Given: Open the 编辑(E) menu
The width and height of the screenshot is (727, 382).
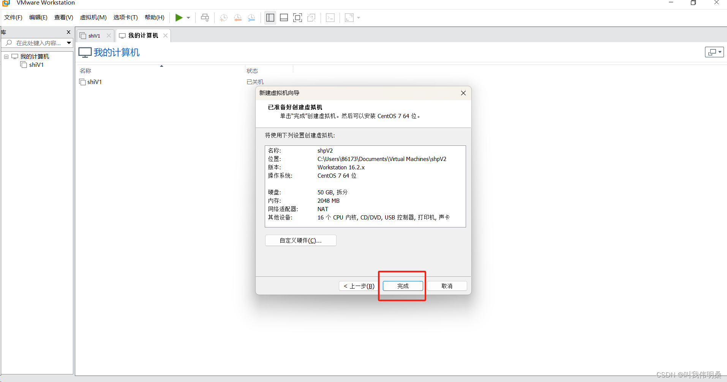Looking at the screenshot, I should coord(38,17).
